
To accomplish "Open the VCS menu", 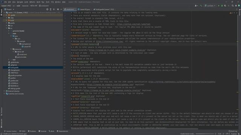I will coord(52,2).
